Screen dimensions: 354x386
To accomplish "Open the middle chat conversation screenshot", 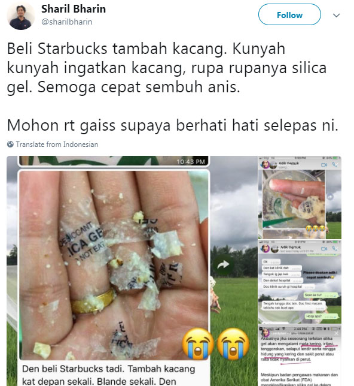I will [x=300, y=282].
